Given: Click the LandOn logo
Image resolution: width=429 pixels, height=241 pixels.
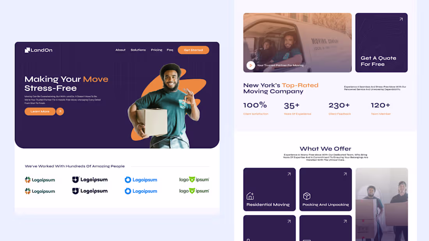Looking at the screenshot, I should [x=39, y=50].
